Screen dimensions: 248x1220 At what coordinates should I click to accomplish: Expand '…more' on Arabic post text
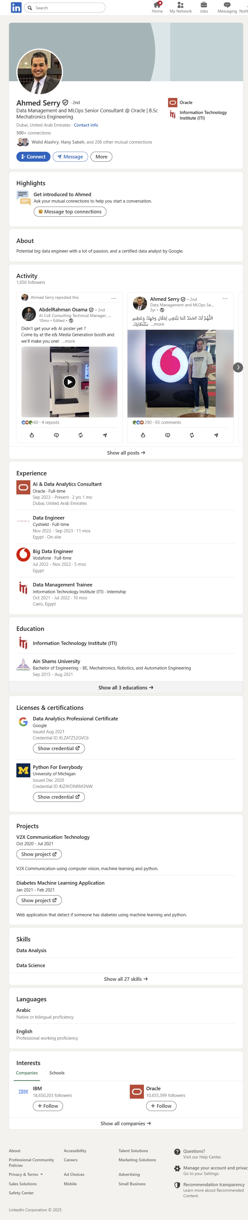tap(157, 325)
